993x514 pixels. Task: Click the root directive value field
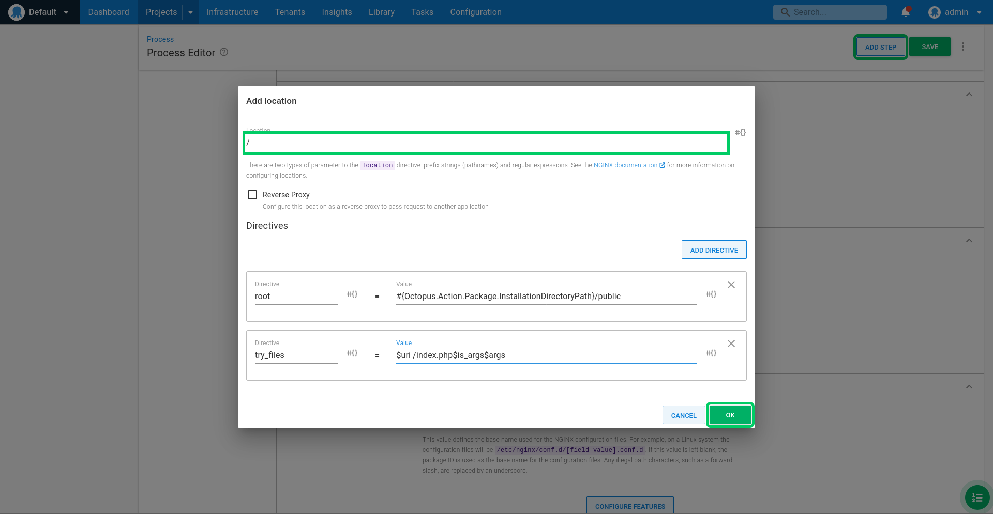(546, 297)
